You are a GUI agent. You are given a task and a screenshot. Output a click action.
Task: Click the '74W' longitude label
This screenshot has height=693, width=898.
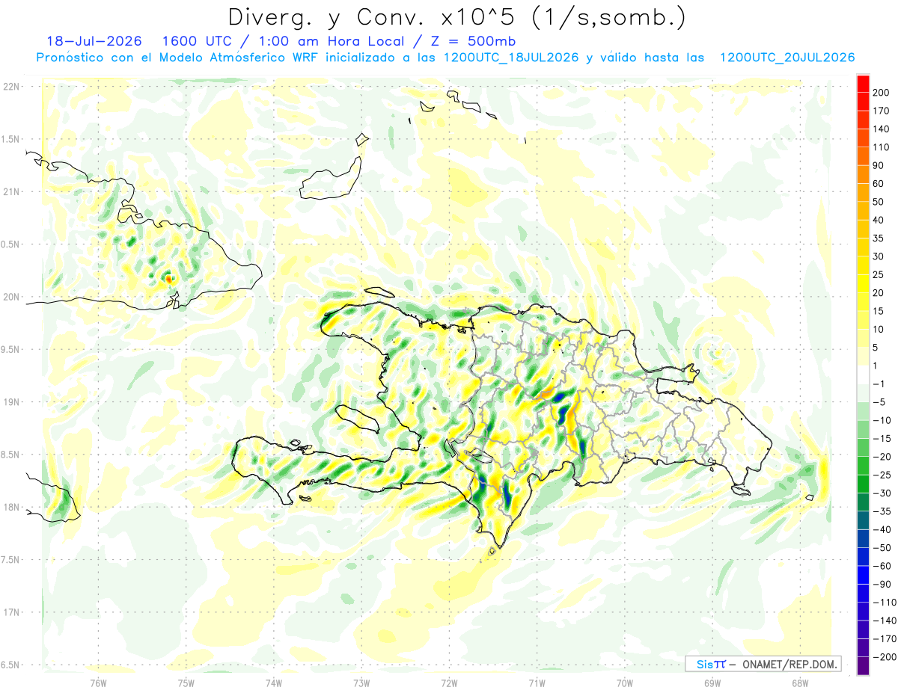click(x=274, y=683)
